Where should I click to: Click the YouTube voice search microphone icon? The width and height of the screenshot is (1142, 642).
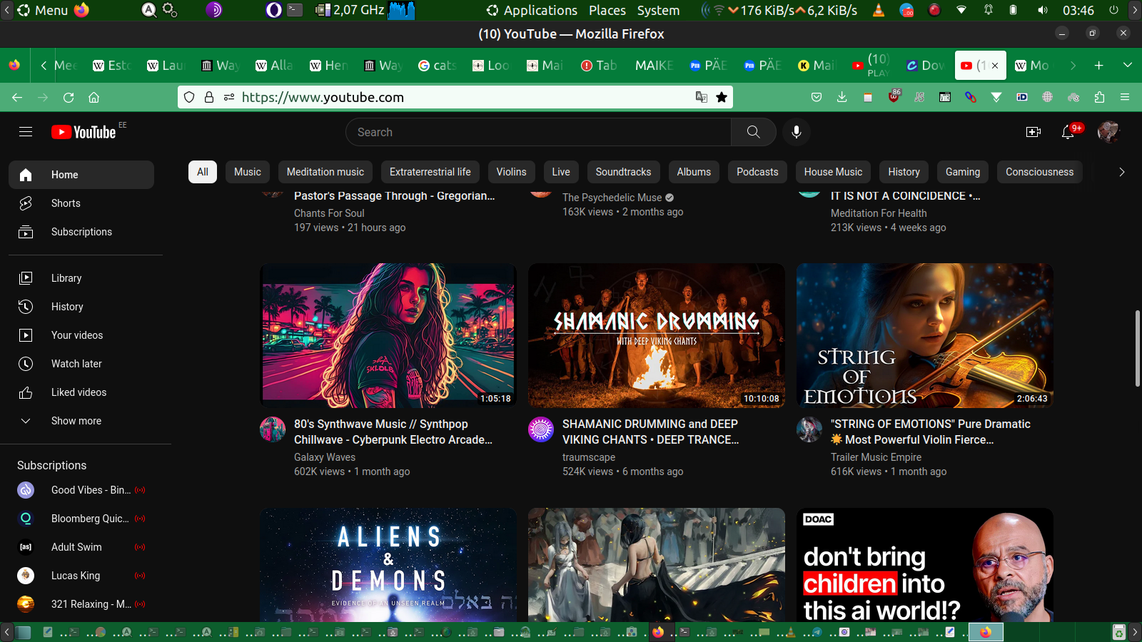pyautogui.click(x=796, y=132)
